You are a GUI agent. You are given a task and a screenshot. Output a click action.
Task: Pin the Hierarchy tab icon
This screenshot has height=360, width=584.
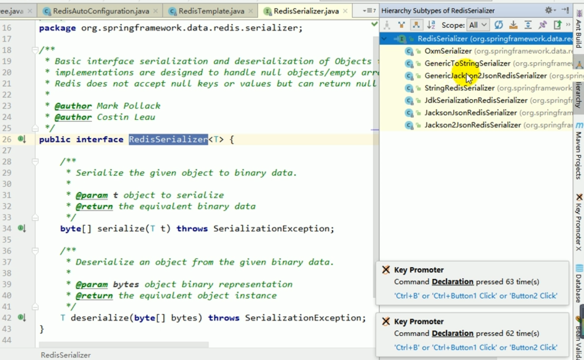543,25
